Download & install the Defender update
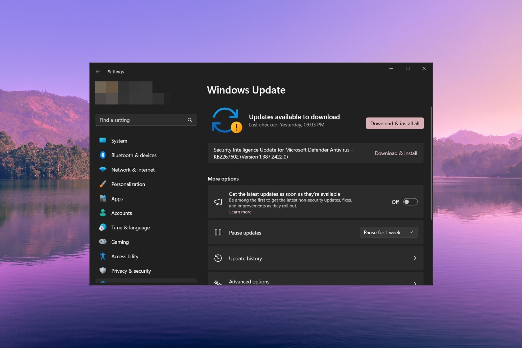This screenshot has width=522, height=348. [396, 153]
